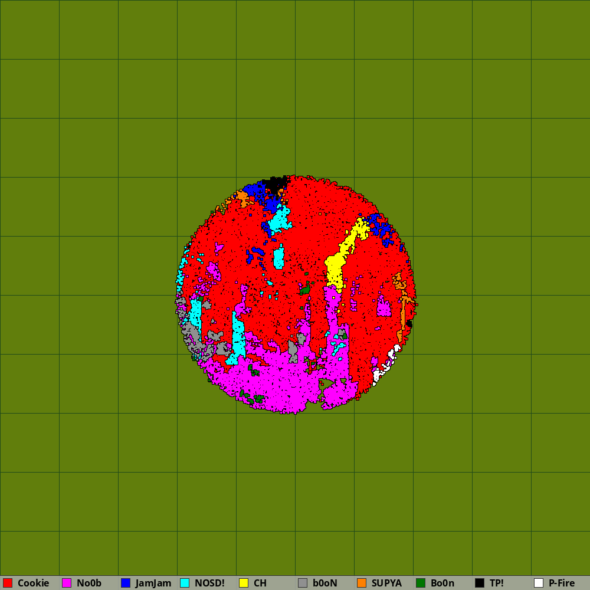This screenshot has width=590, height=590.
Task: Select the No0b legend label
Action: [x=89, y=583]
